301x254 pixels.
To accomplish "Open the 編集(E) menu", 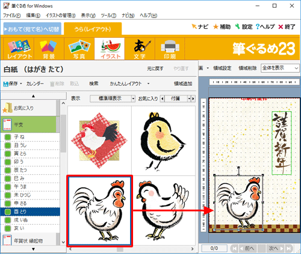I will (x=33, y=15).
